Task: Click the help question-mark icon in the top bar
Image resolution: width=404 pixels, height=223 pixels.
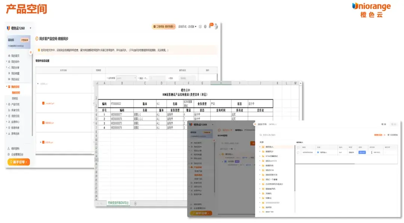Action: [x=205, y=27]
